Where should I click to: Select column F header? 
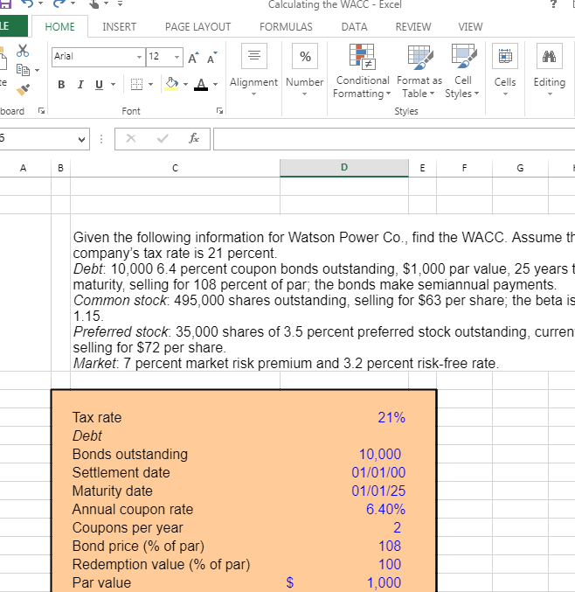[x=464, y=168]
